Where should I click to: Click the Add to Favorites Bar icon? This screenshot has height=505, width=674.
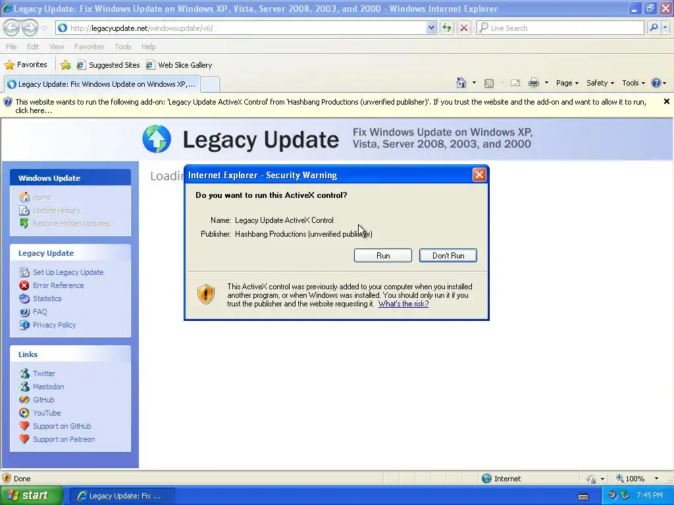66,65
